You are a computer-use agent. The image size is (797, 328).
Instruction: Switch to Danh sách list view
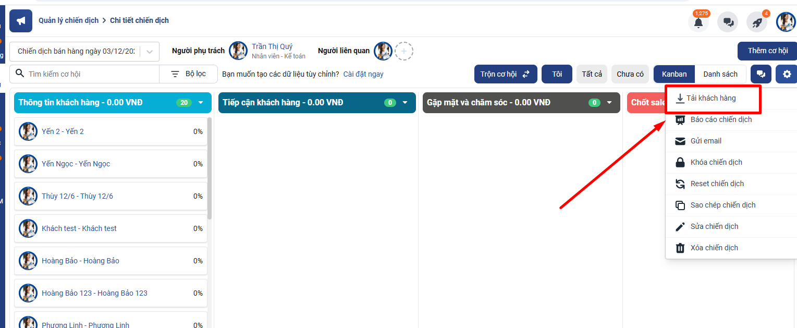(x=720, y=74)
